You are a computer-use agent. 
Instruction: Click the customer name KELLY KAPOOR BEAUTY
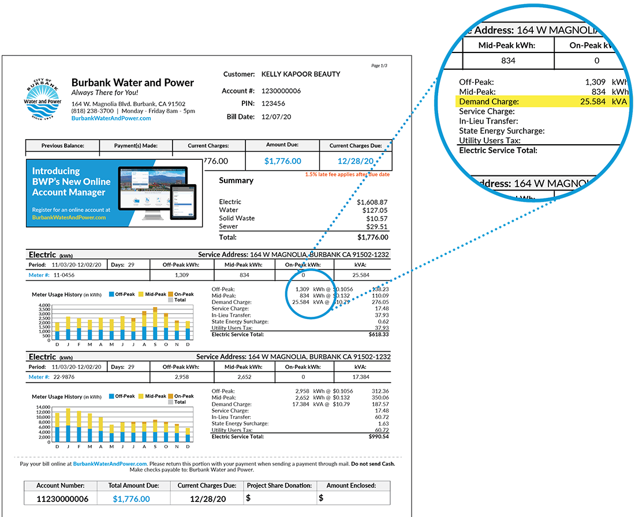tap(301, 74)
